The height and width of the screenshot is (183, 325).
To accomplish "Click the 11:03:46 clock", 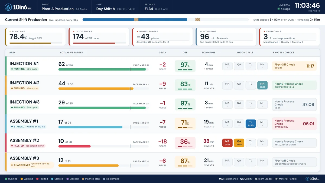I will [x=307, y=6].
